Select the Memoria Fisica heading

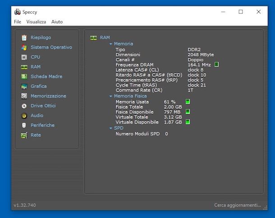pyautogui.click(x=130, y=96)
